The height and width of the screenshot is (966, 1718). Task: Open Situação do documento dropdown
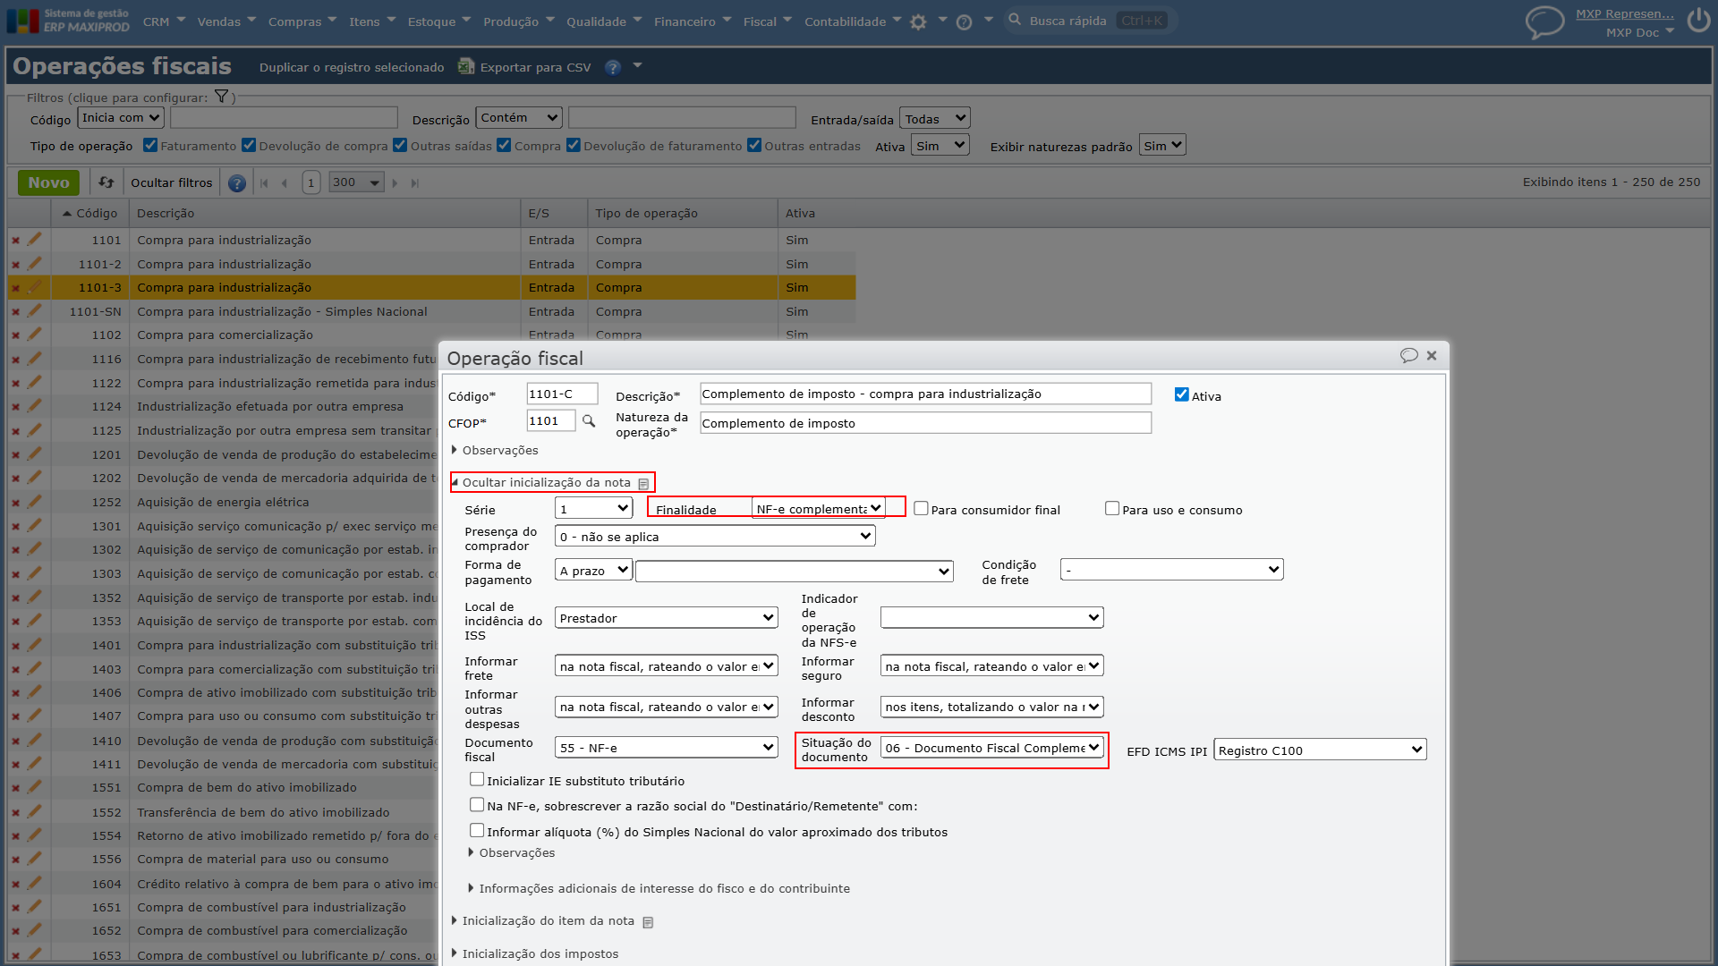click(991, 748)
